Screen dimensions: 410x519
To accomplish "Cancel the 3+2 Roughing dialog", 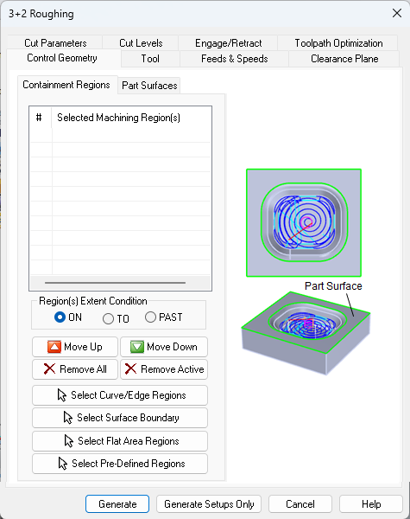I will coord(300,504).
